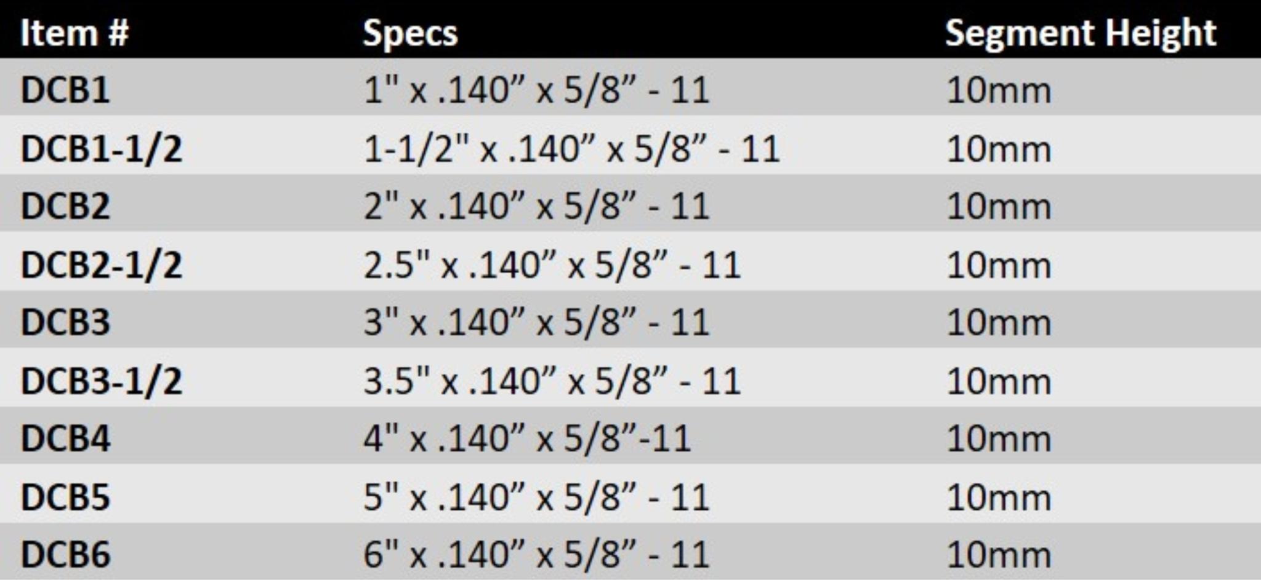Select the DCB2-1/2 item cell

point(102,264)
